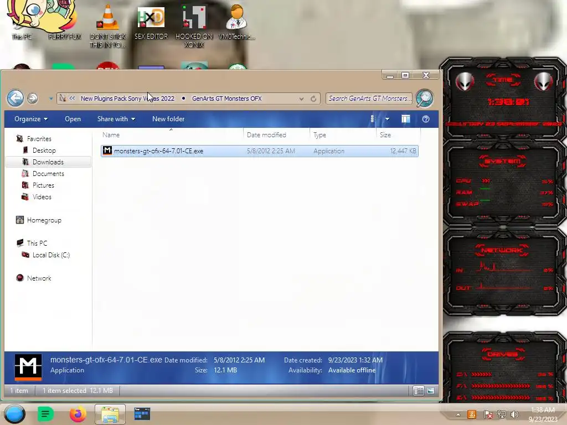Viewport: 567px width, 425px height.
Task: Click File Explorer taskbar icon
Action: (110, 414)
